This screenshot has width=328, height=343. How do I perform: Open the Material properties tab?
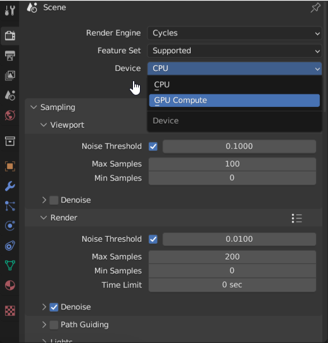click(x=10, y=285)
